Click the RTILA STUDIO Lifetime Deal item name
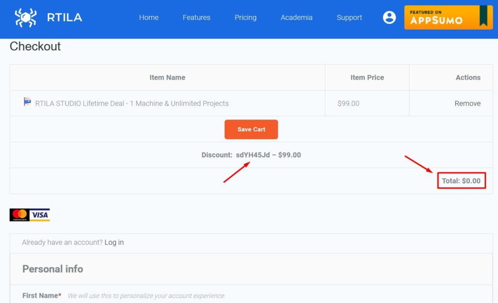Image resolution: width=498 pixels, height=303 pixels. (x=132, y=103)
